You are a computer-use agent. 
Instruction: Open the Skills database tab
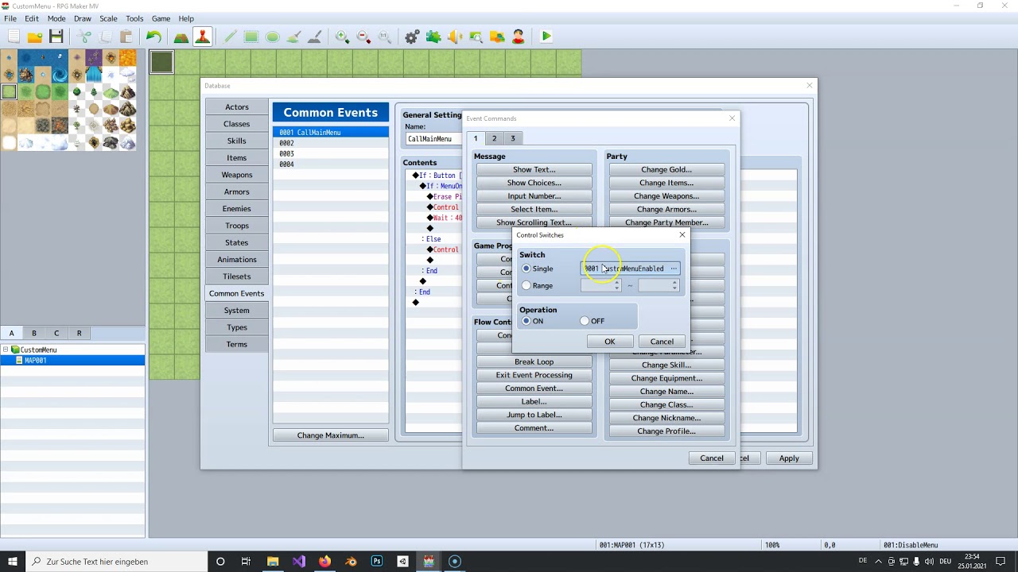point(236,141)
